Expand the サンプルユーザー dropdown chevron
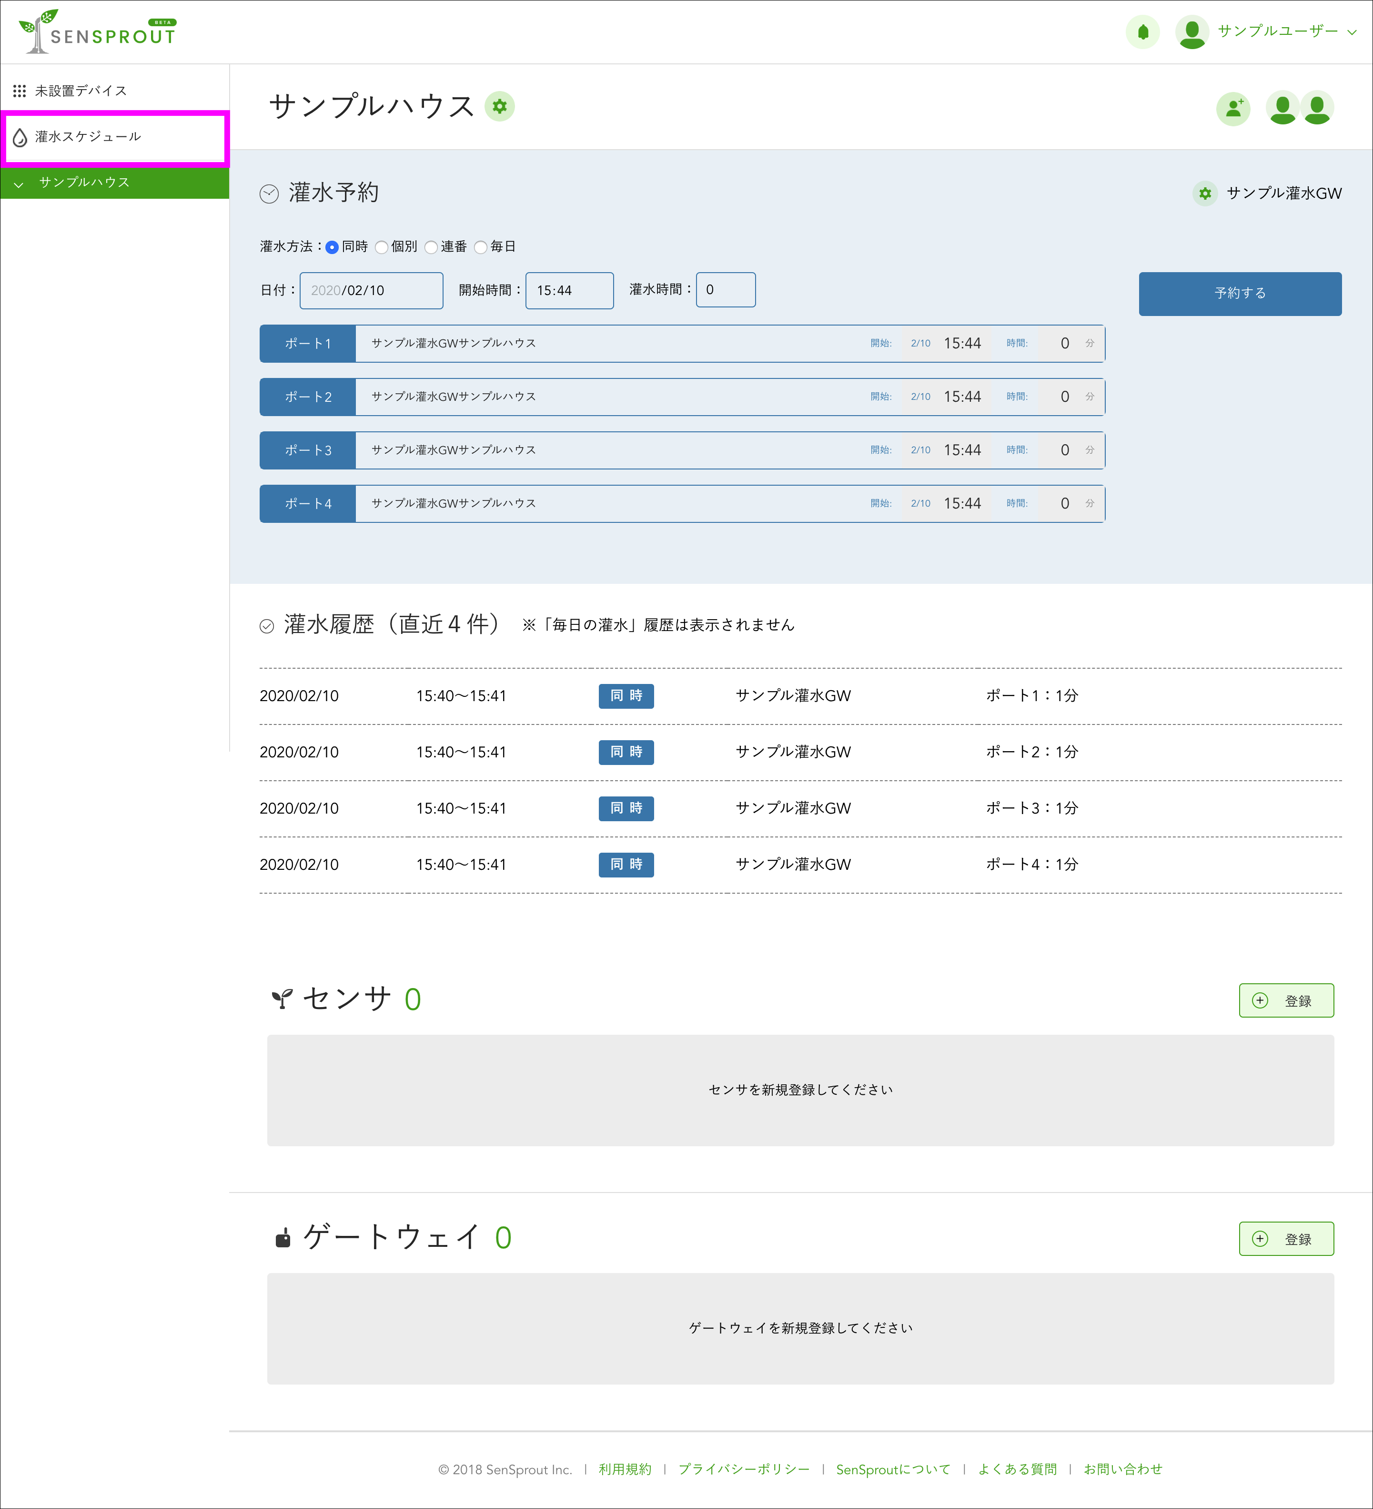Screen dimensions: 1373x1509 point(1352,32)
